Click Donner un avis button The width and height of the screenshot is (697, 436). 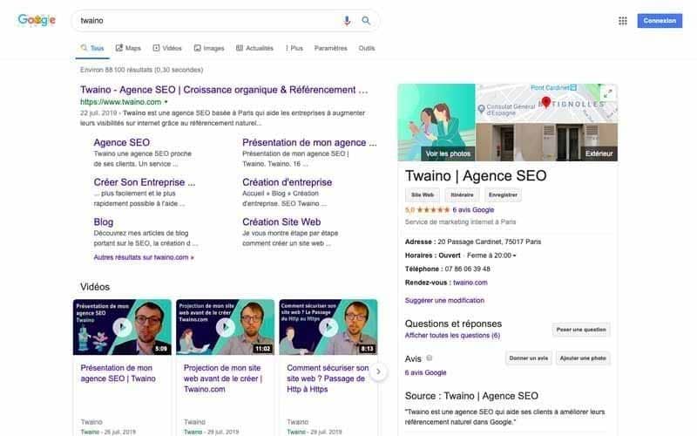[529, 358]
